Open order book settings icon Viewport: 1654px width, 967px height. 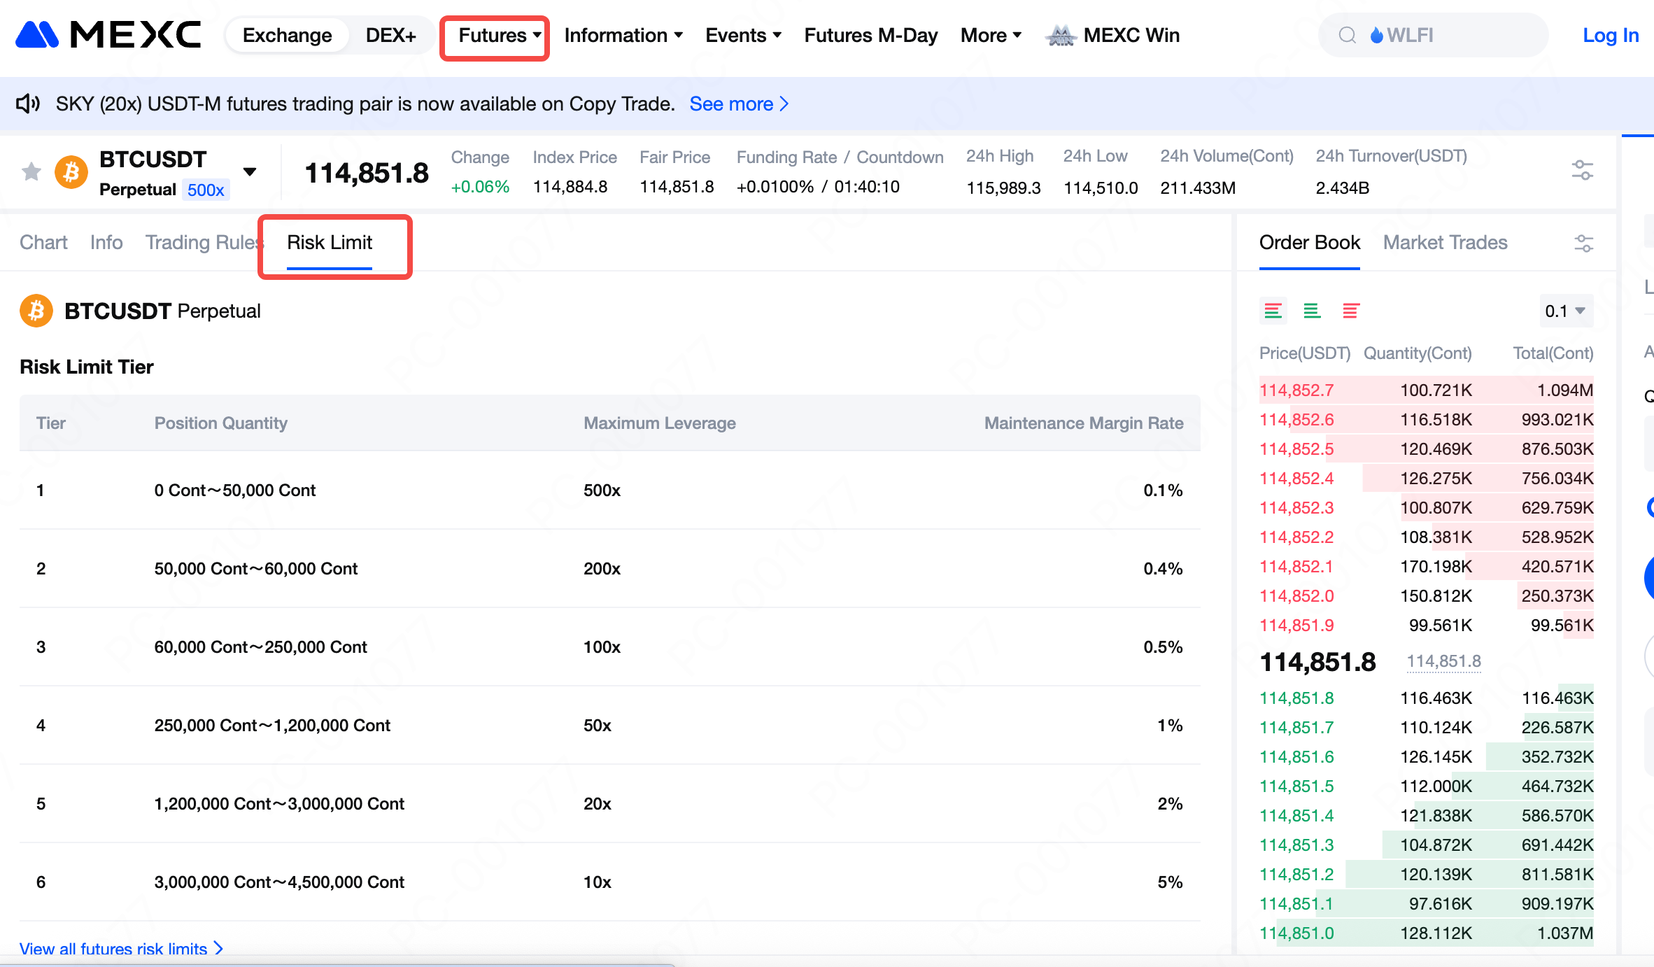[1583, 243]
